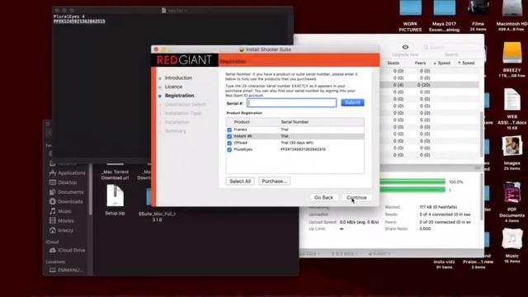The width and height of the screenshot is (528, 297).
Task: Click the text editor document title dropdown
Action: pyautogui.click(x=174, y=11)
